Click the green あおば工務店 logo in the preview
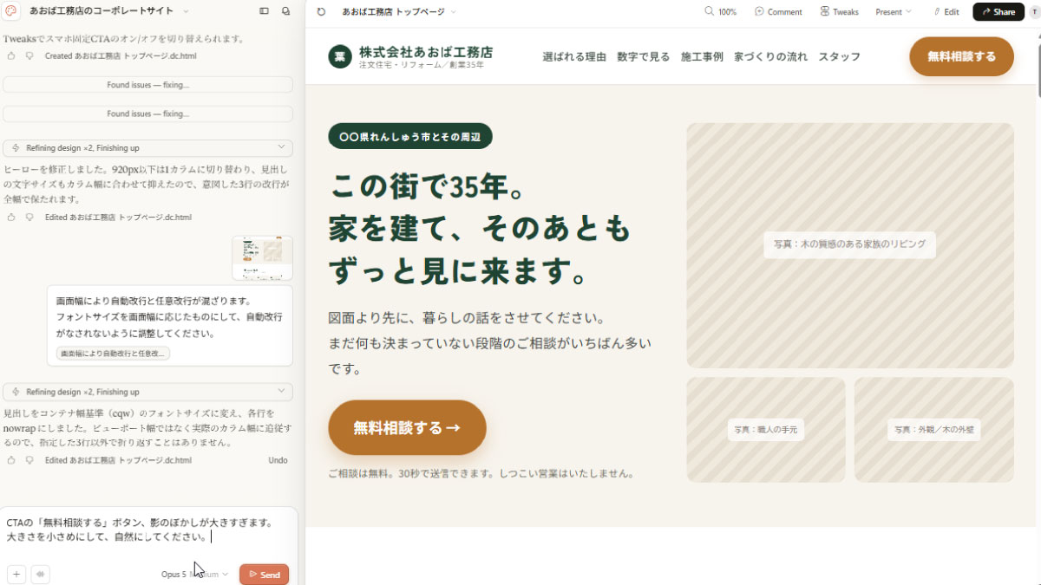This screenshot has height=585, width=1041. [340, 56]
